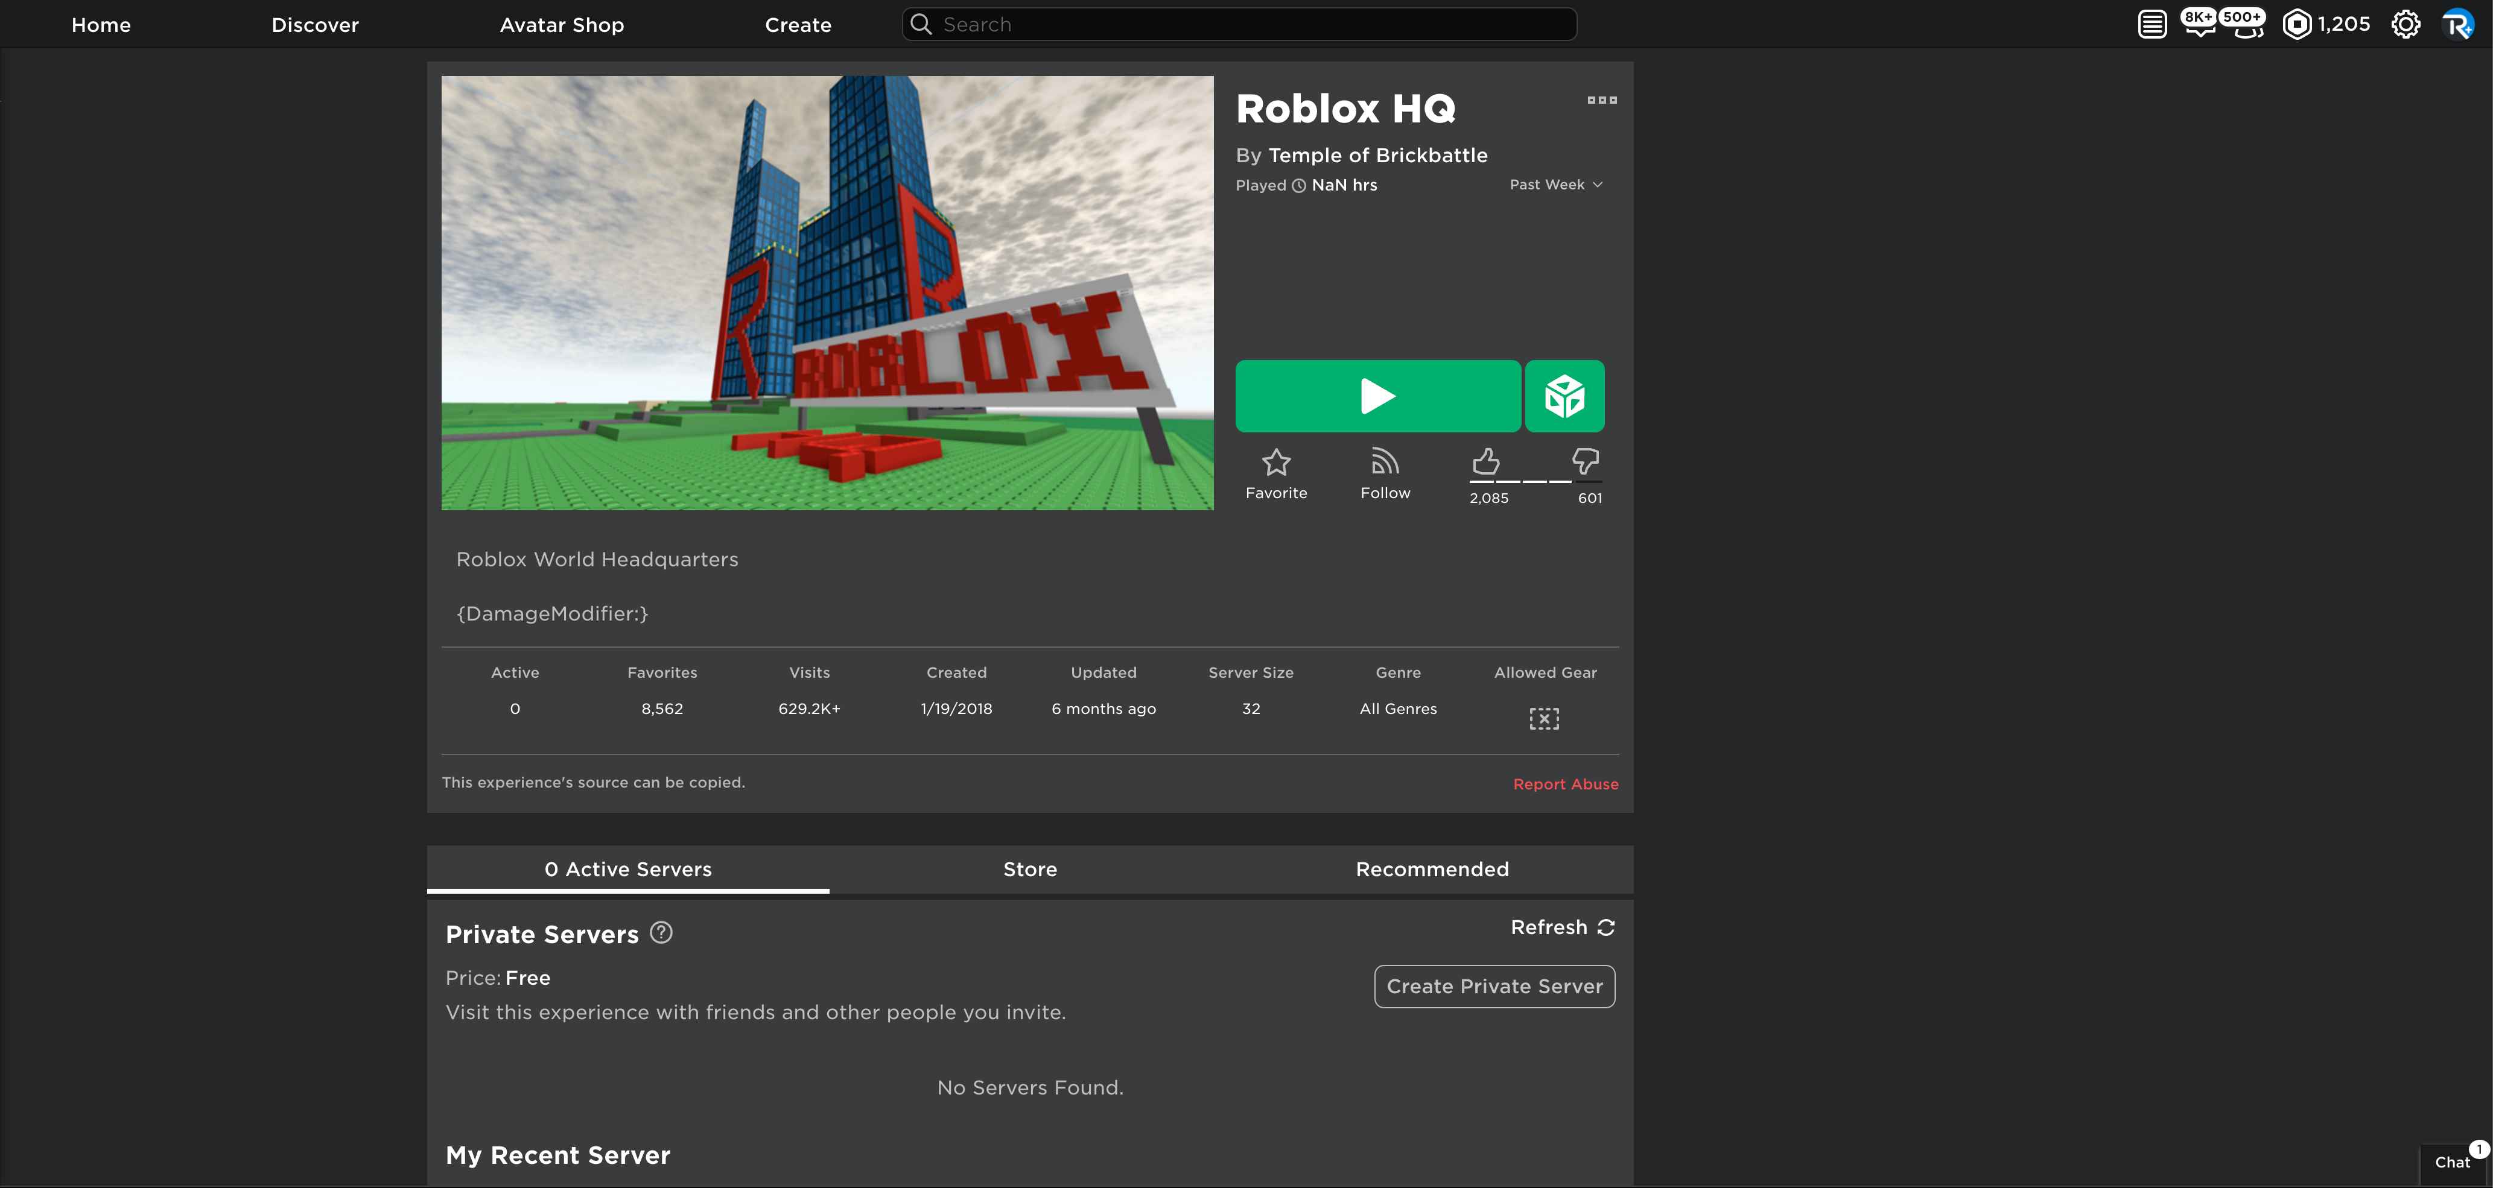Toggle Favorite for Roblox HQ
Screen dimensions: 2493x1188
pyautogui.click(x=1275, y=463)
